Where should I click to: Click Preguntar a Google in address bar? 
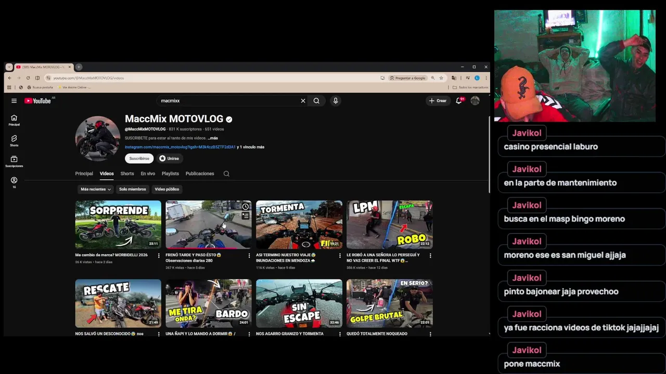pyautogui.click(x=407, y=78)
